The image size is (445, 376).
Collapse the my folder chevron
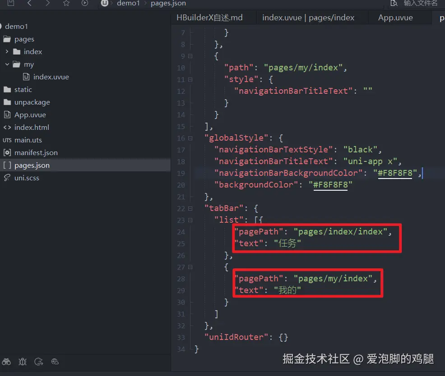tap(7, 64)
